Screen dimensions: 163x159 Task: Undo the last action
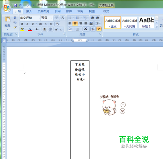(x=21, y=5)
